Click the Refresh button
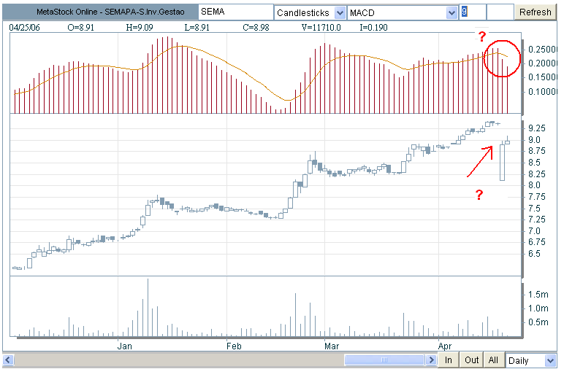 tap(535, 12)
